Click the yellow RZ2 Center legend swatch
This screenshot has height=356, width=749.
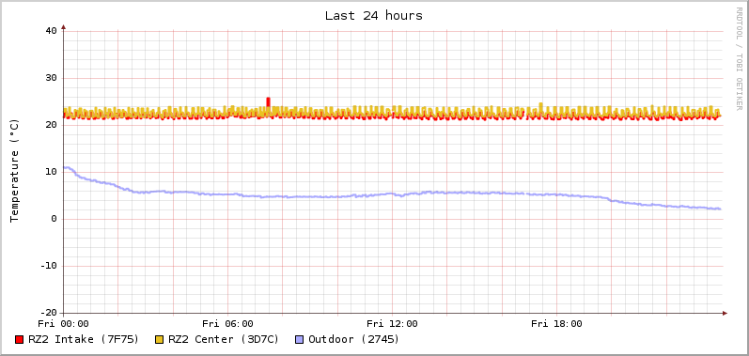point(160,340)
